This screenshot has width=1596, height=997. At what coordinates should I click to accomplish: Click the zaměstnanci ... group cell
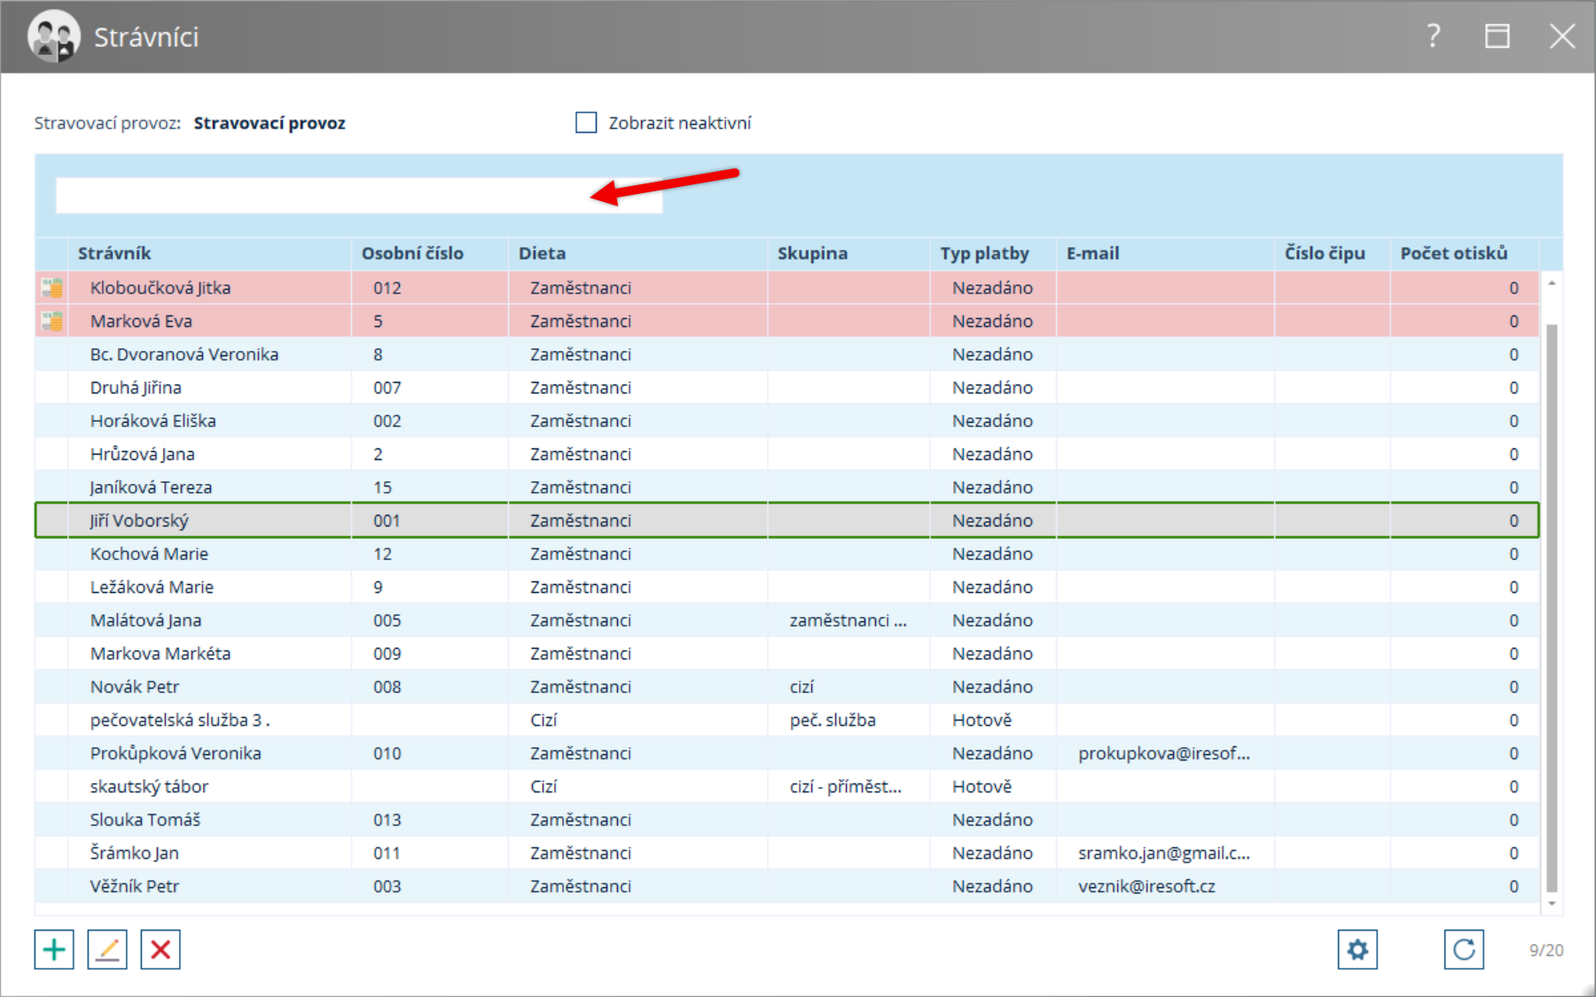click(x=849, y=619)
